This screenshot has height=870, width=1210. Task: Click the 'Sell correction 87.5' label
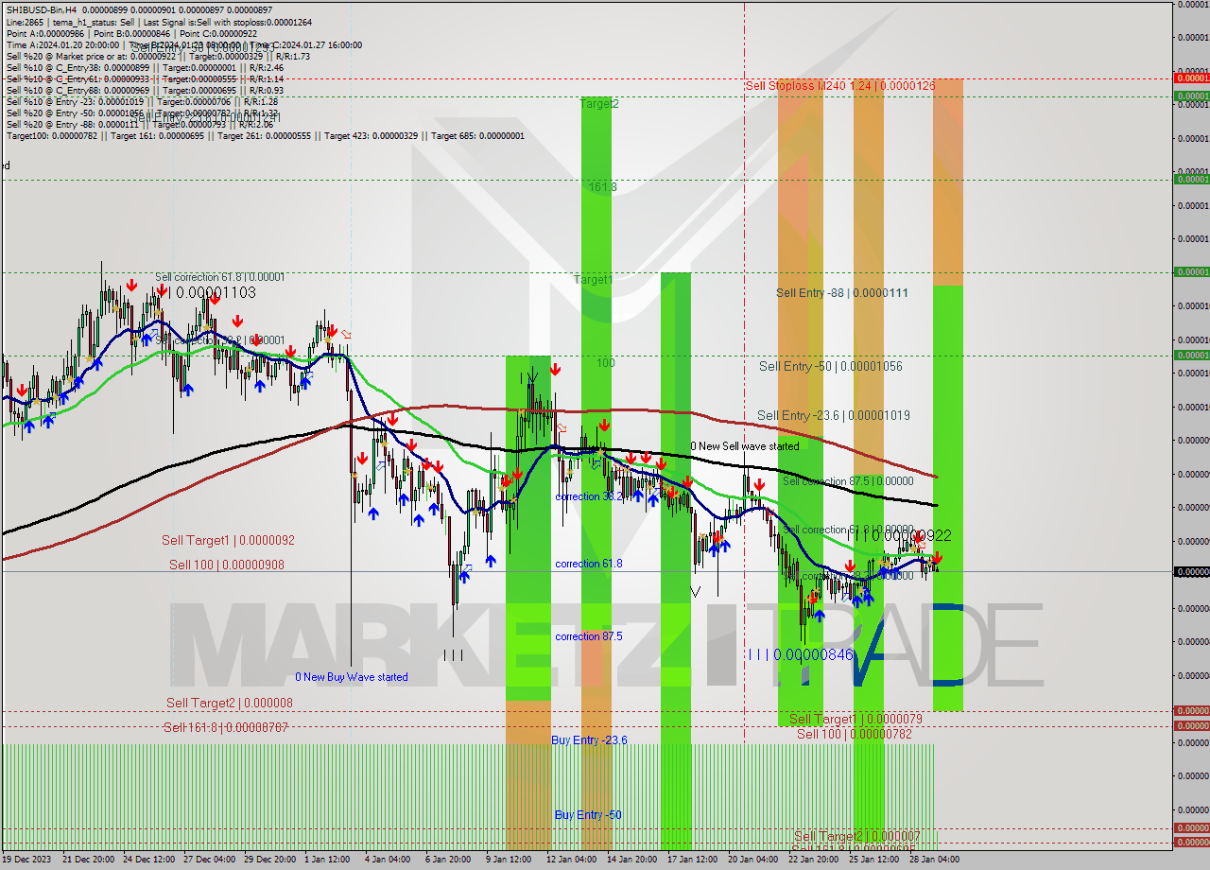click(x=848, y=481)
